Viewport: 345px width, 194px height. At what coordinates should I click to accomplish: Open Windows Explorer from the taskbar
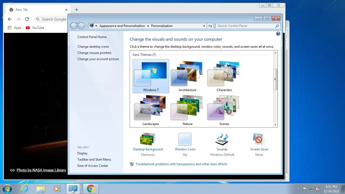coord(41,189)
